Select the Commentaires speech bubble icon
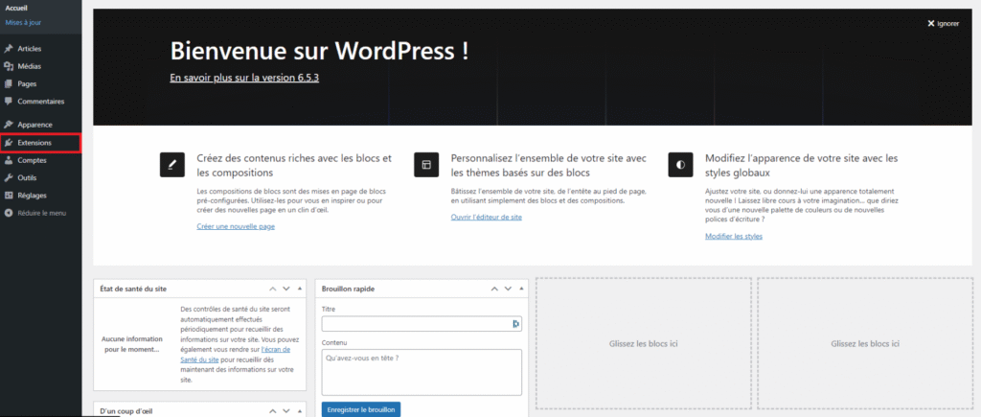The image size is (981, 417). pyautogui.click(x=9, y=102)
